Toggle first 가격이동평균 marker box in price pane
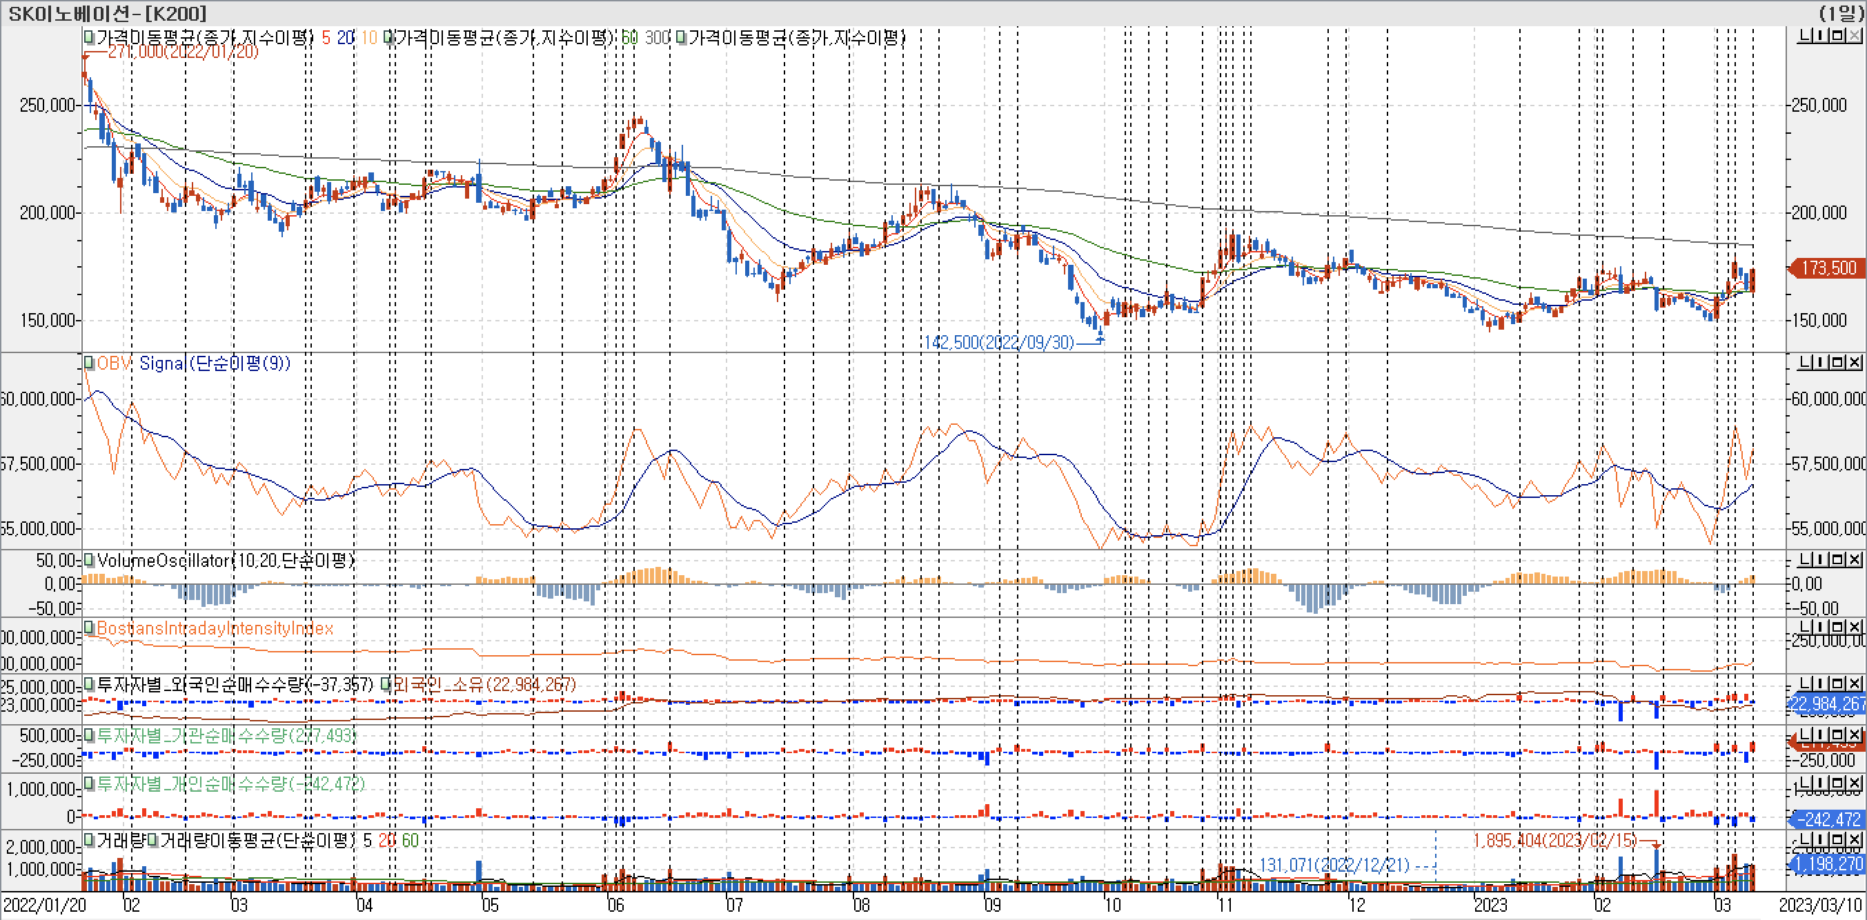Screen dimensions: 1867x920 pyautogui.click(x=88, y=37)
